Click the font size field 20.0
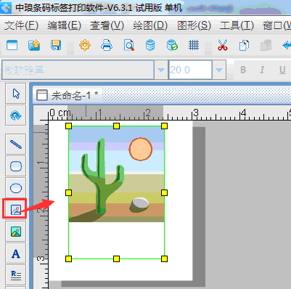Screen dimensions: 291x289 coord(190,70)
